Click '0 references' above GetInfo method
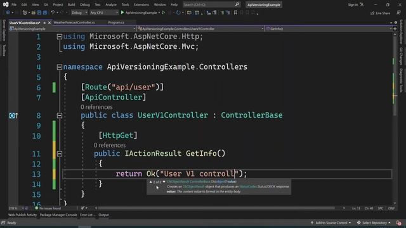 point(110,145)
